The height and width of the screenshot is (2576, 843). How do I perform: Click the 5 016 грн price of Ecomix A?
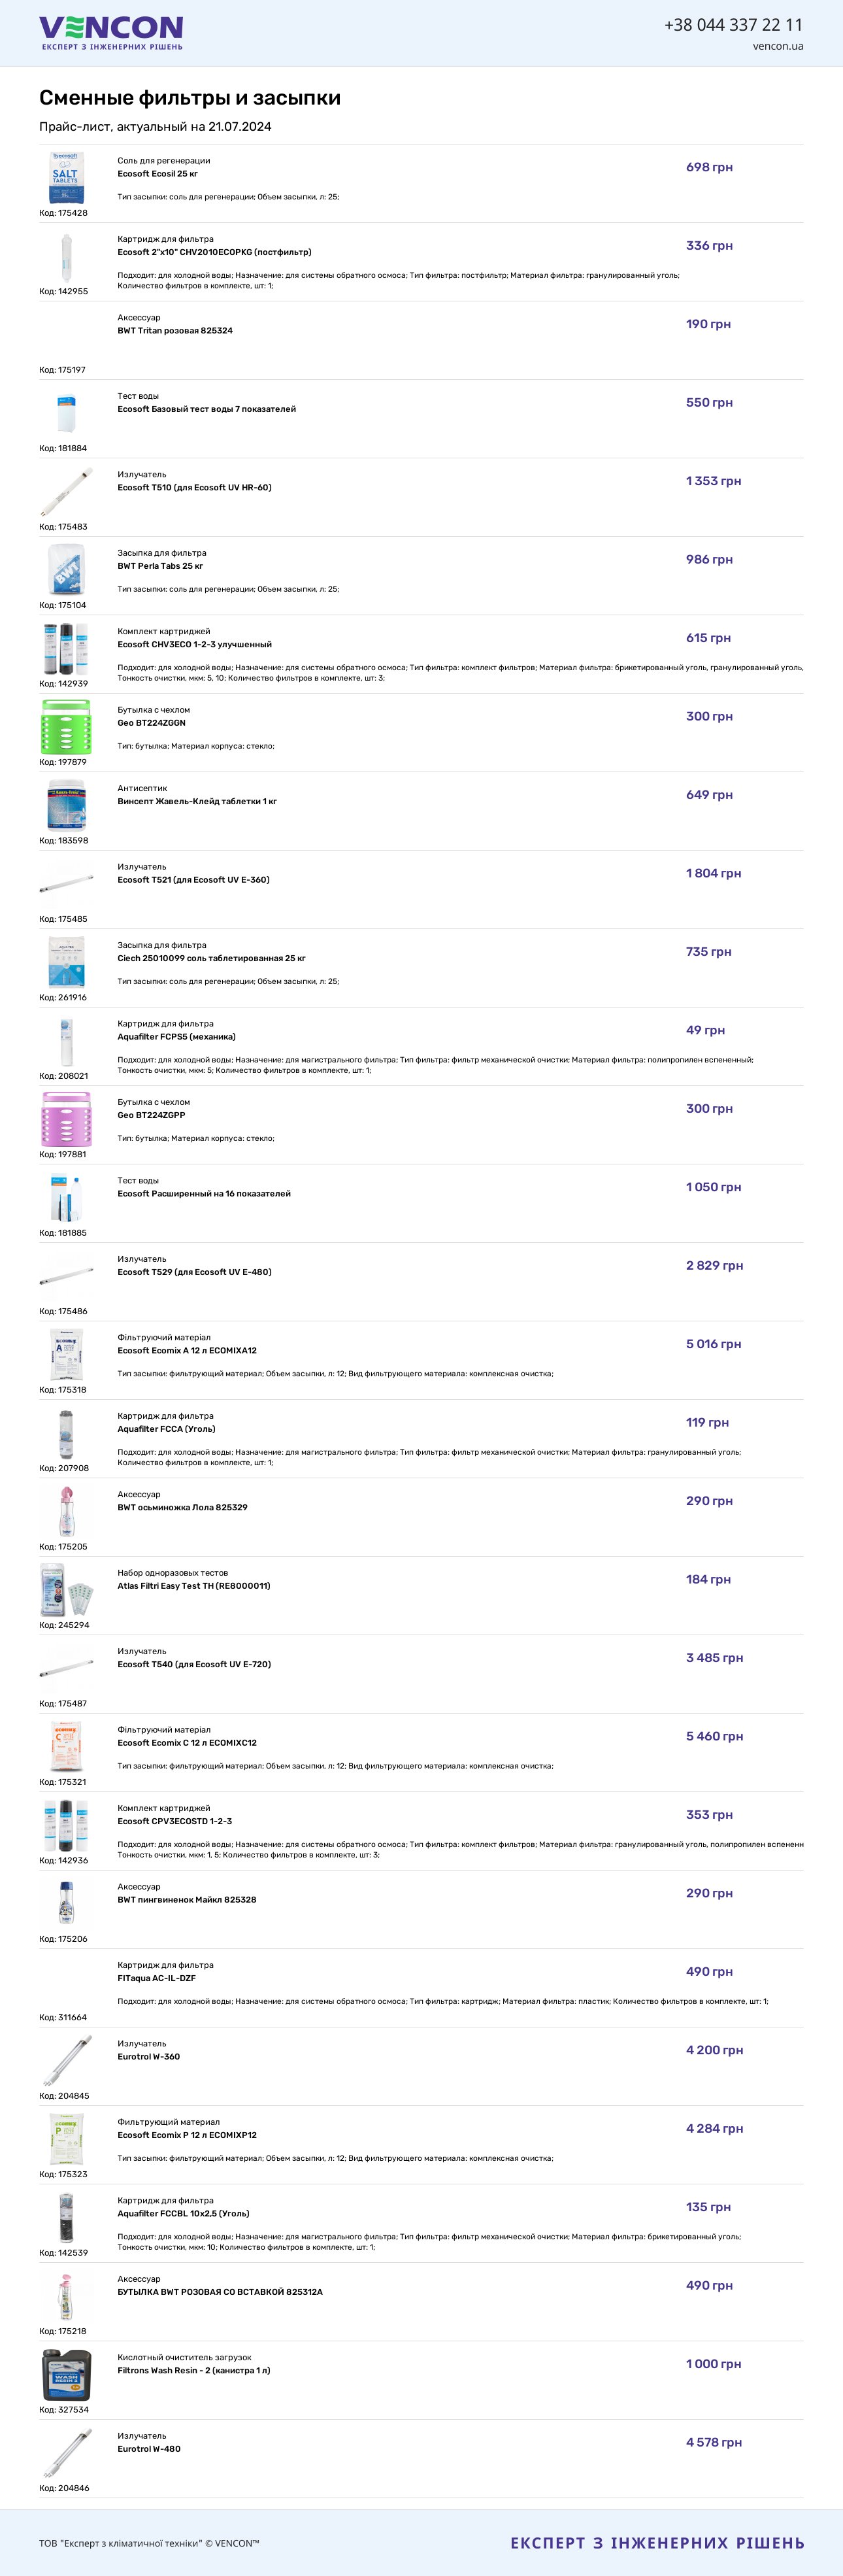pyautogui.click(x=713, y=1344)
